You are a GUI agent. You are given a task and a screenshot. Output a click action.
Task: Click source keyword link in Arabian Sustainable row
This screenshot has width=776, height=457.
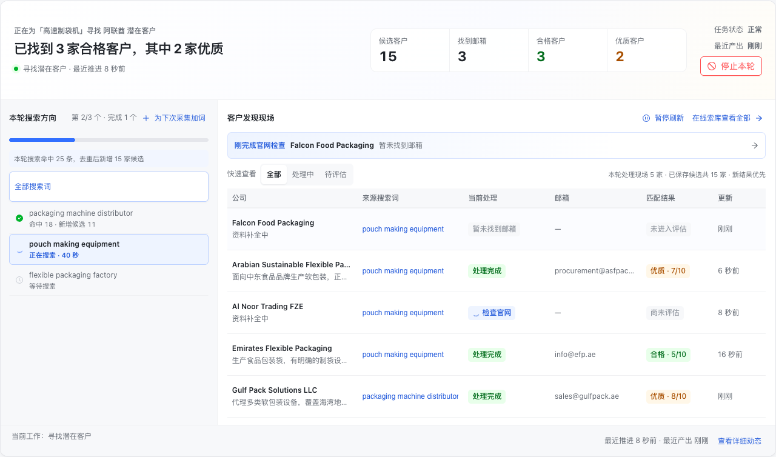coord(403,271)
